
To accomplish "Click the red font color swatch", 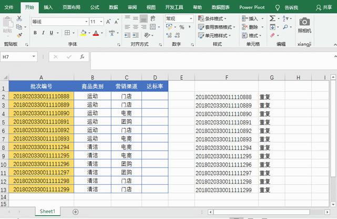I will (96, 33).
